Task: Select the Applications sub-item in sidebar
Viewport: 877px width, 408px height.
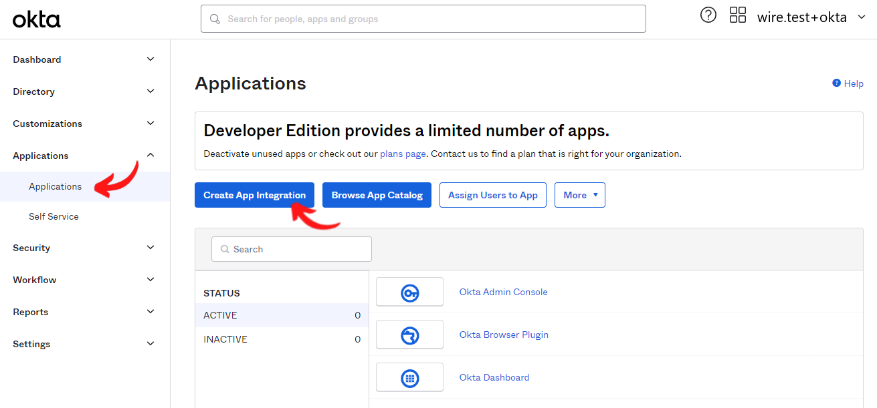Action: 56,186
